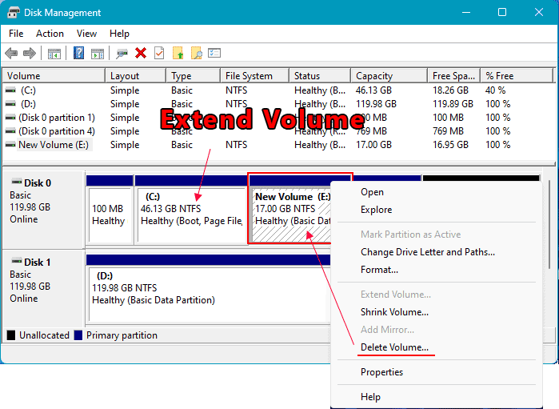Sort by the Capacity column header
Viewport: 559px width, 409px height.
click(x=374, y=76)
